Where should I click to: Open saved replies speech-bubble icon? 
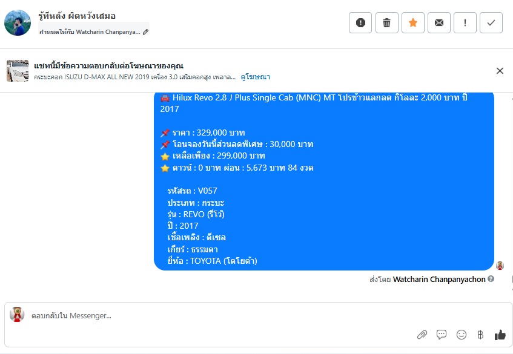442,335
